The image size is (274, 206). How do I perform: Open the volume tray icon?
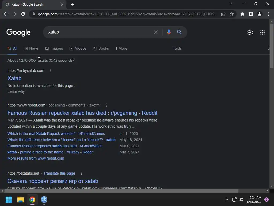click(x=241, y=200)
